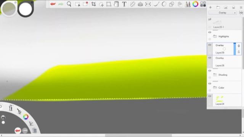Click the interface toggle icon inside the lagoon
Viewport: 244px width, 137px height.
point(3,117)
